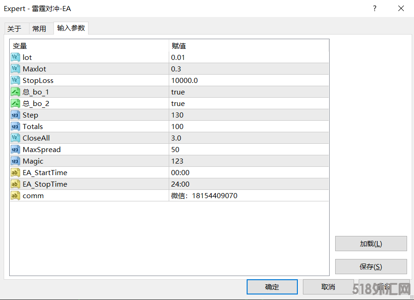The image size is (414, 300).
Task: Click the double-type icon beside lot
Action: [x=15, y=57]
